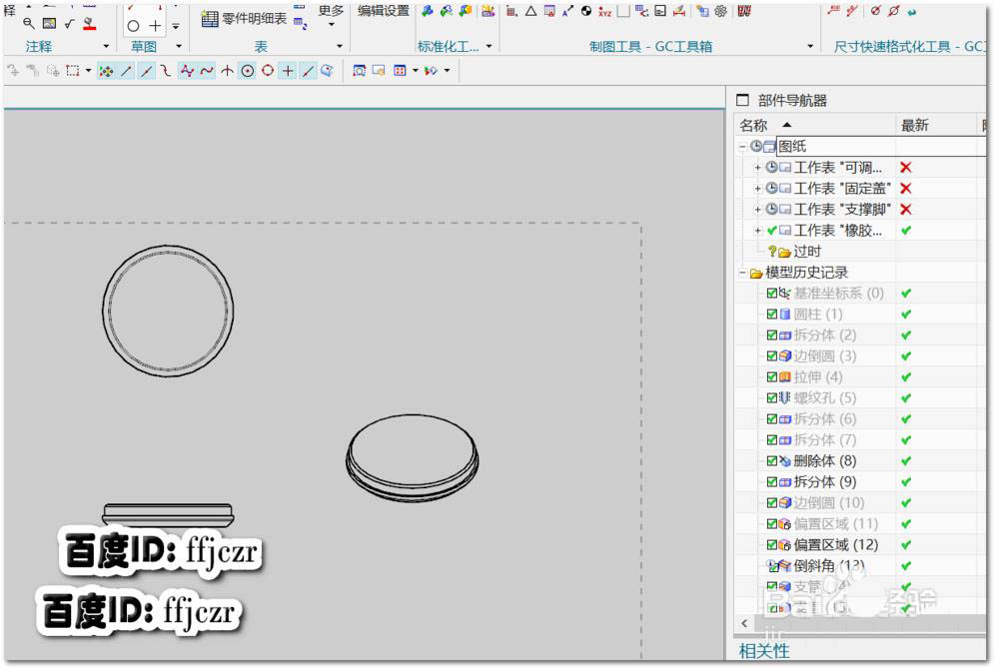Select the top view circle drawing
Screen dimensions: 995x667
click(x=168, y=311)
